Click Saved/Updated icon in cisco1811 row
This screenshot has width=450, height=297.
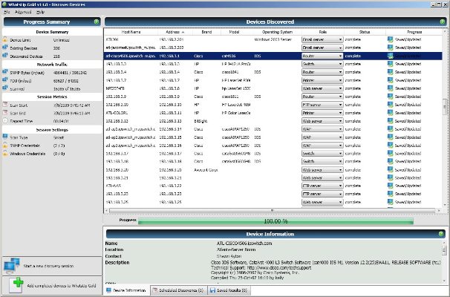tap(390, 97)
